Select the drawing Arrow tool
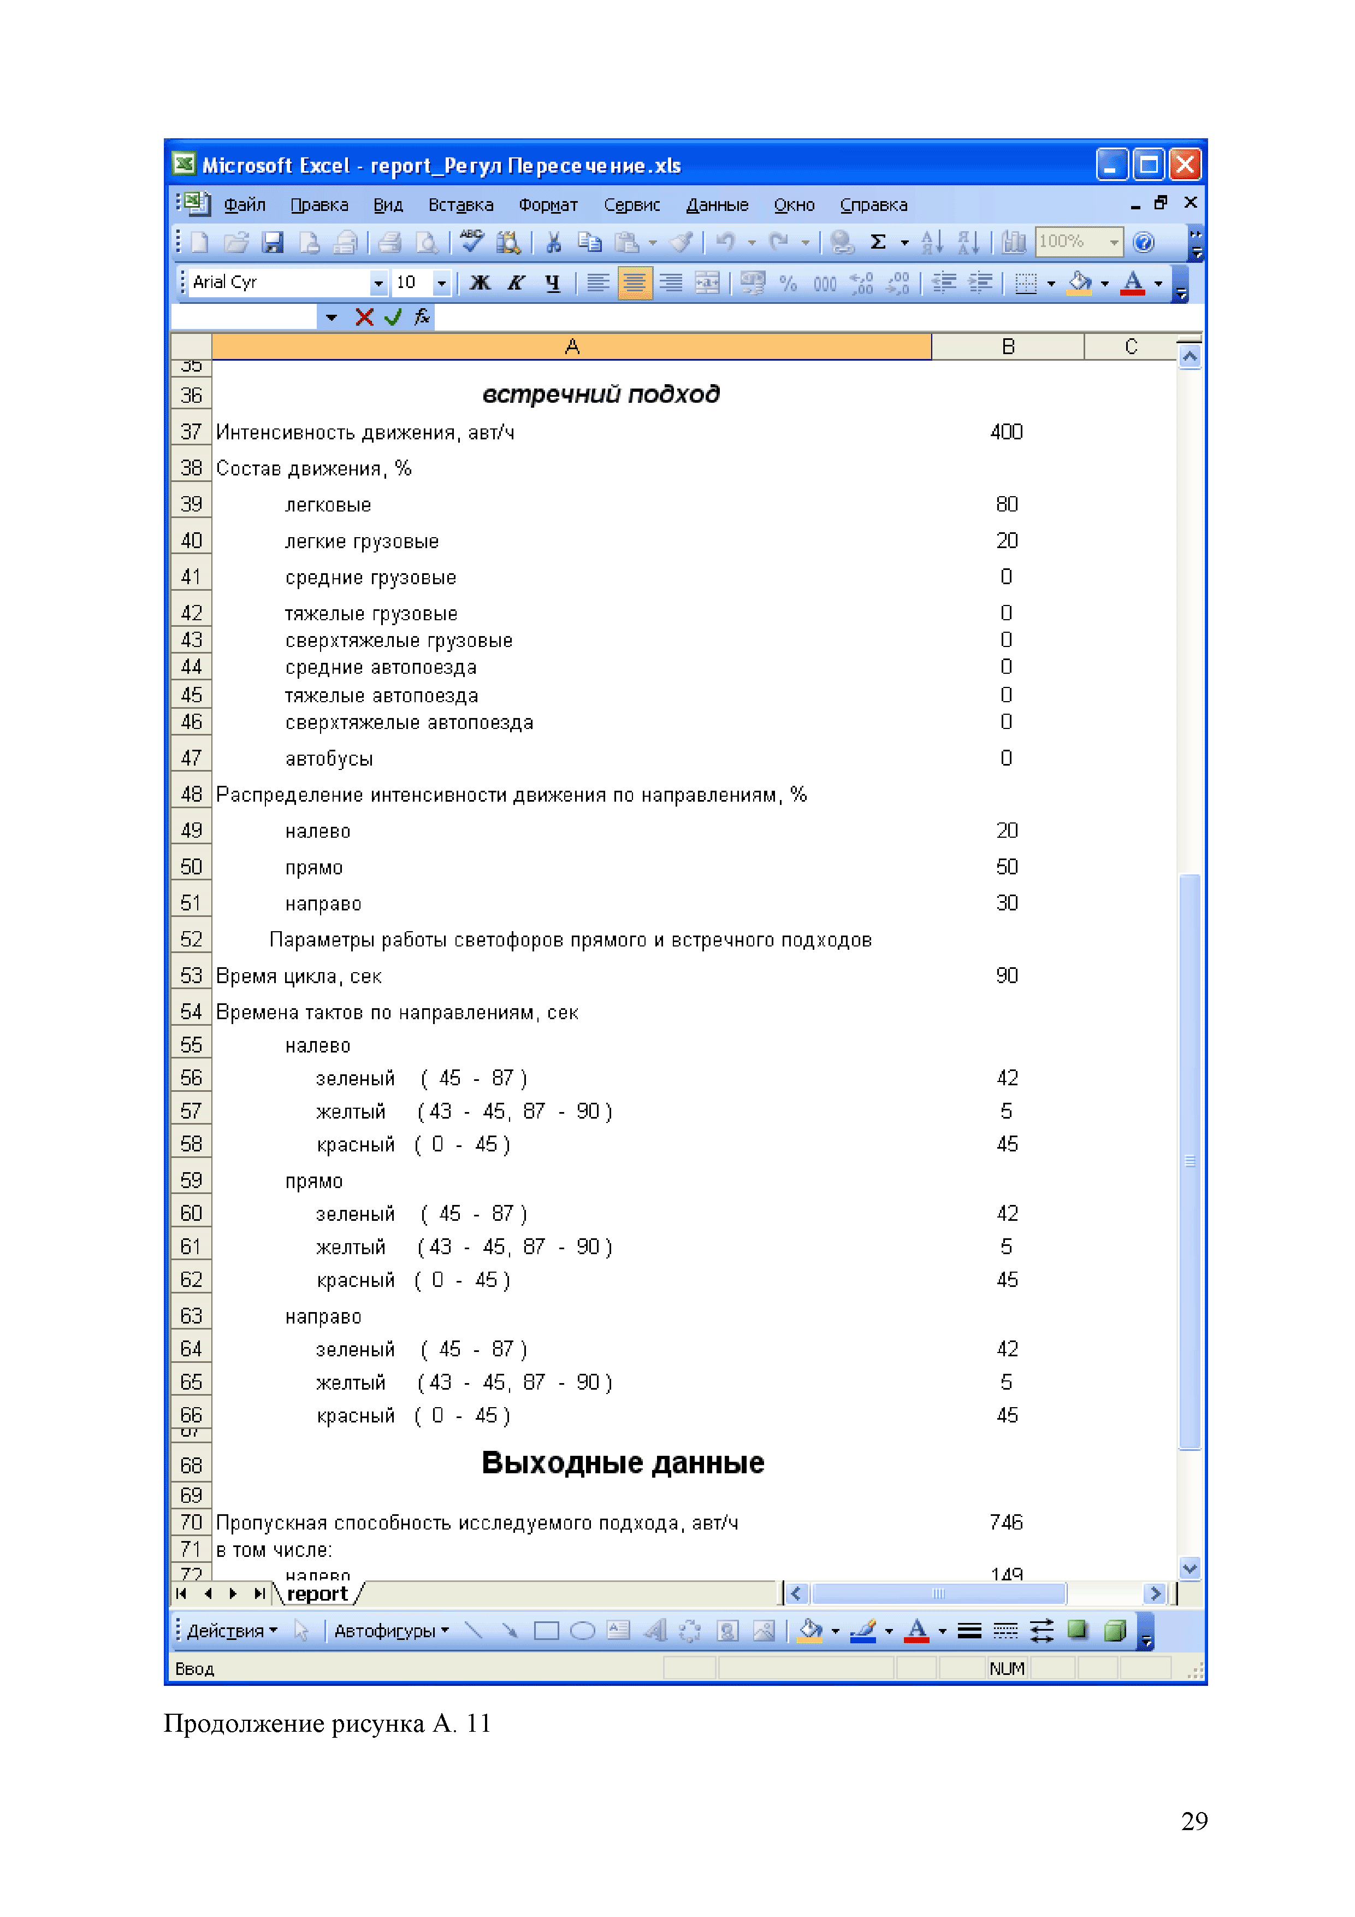 pos(509,1631)
